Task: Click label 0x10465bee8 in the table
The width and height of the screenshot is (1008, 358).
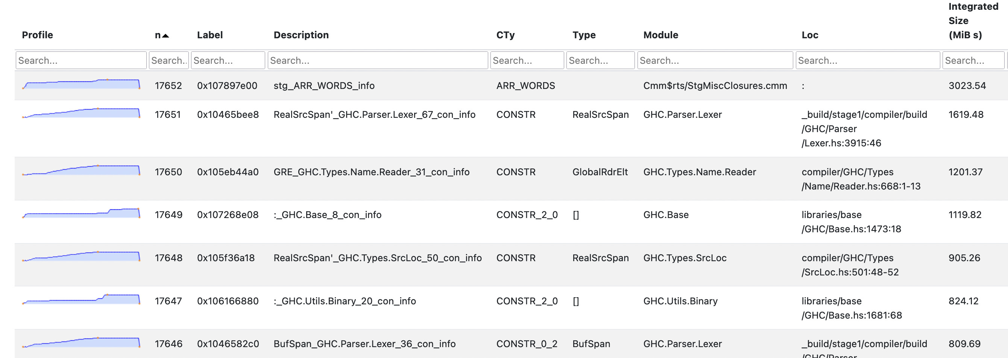Action: [228, 114]
